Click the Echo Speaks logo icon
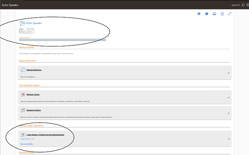 (22, 23)
